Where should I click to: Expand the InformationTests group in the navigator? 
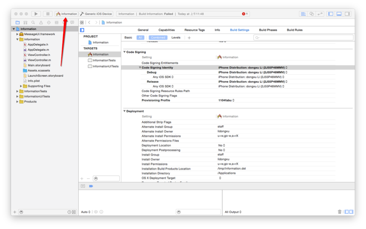[17, 91]
